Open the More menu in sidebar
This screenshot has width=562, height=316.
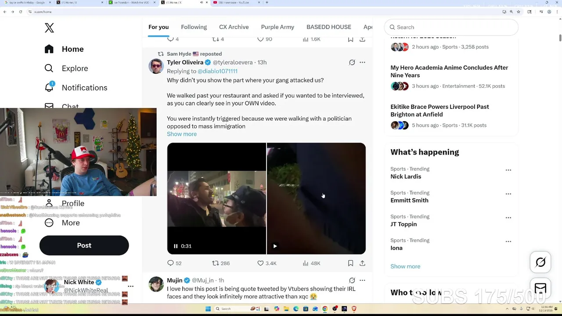coord(62,223)
